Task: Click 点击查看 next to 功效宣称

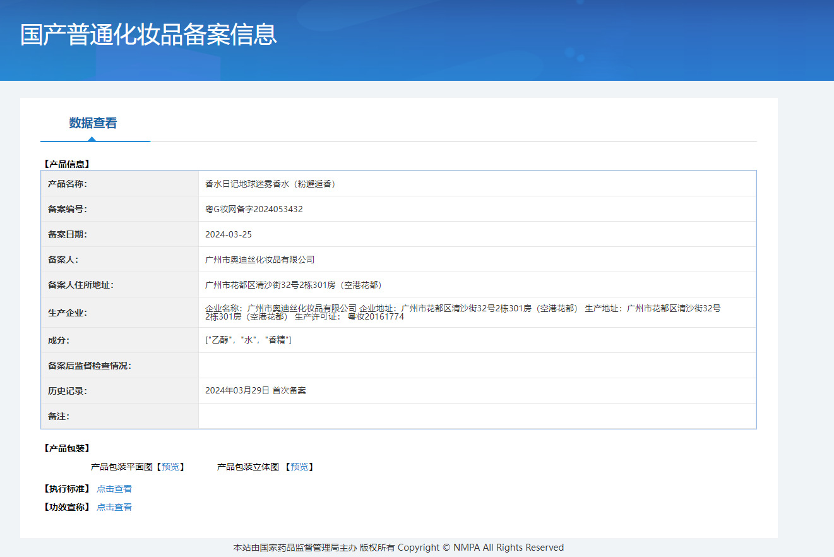Action: (114, 507)
